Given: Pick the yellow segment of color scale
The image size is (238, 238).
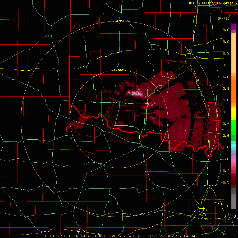Looking at the screenshot, I should [234, 113].
